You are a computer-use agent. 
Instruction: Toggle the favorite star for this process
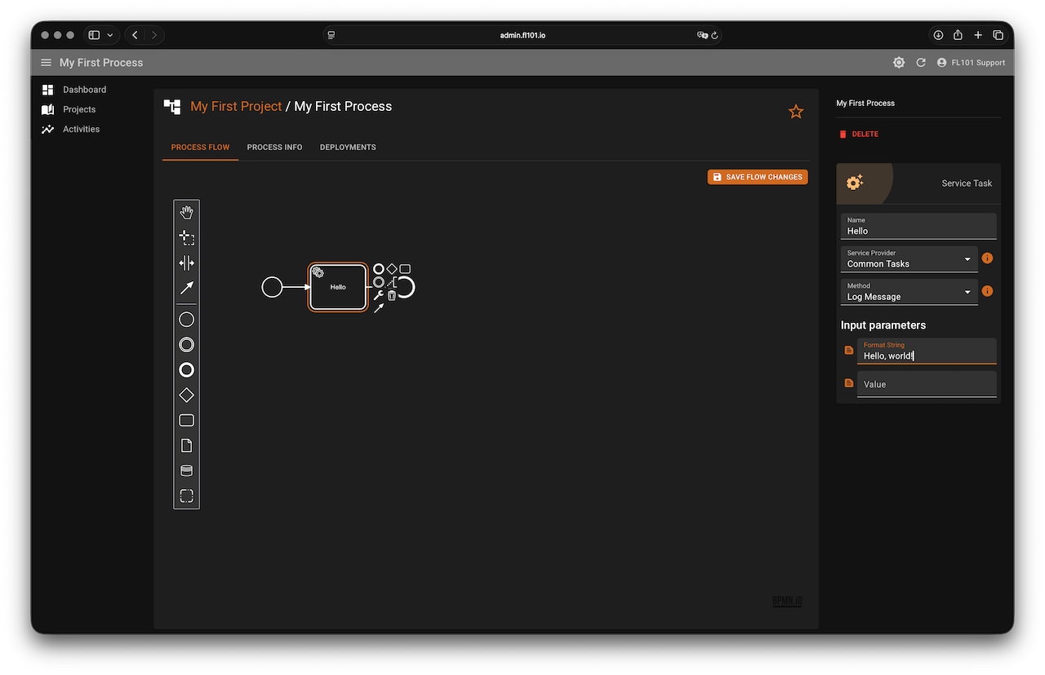(x=796, y=112)
